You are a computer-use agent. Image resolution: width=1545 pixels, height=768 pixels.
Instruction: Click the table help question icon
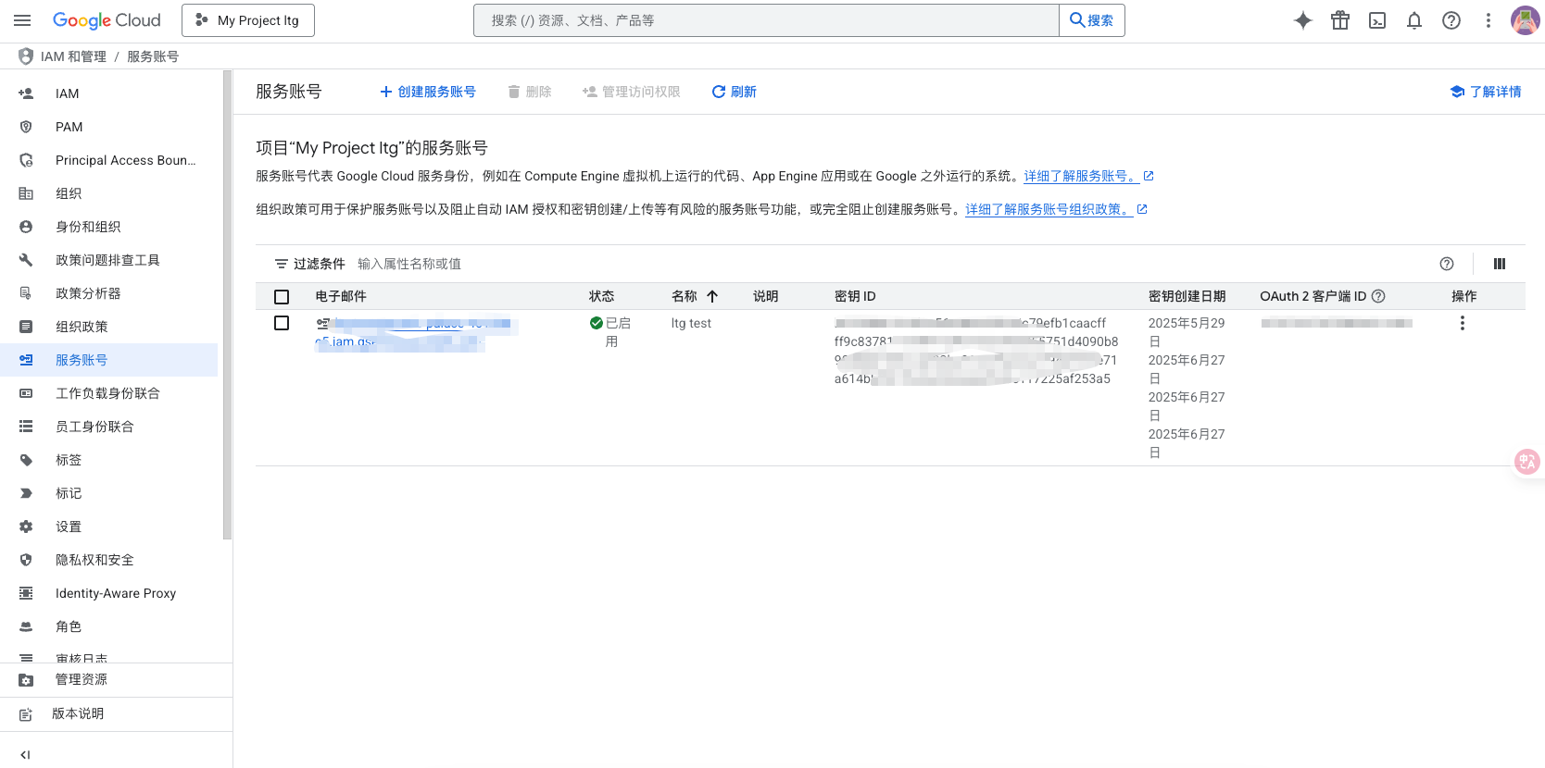coord(1447,264)
